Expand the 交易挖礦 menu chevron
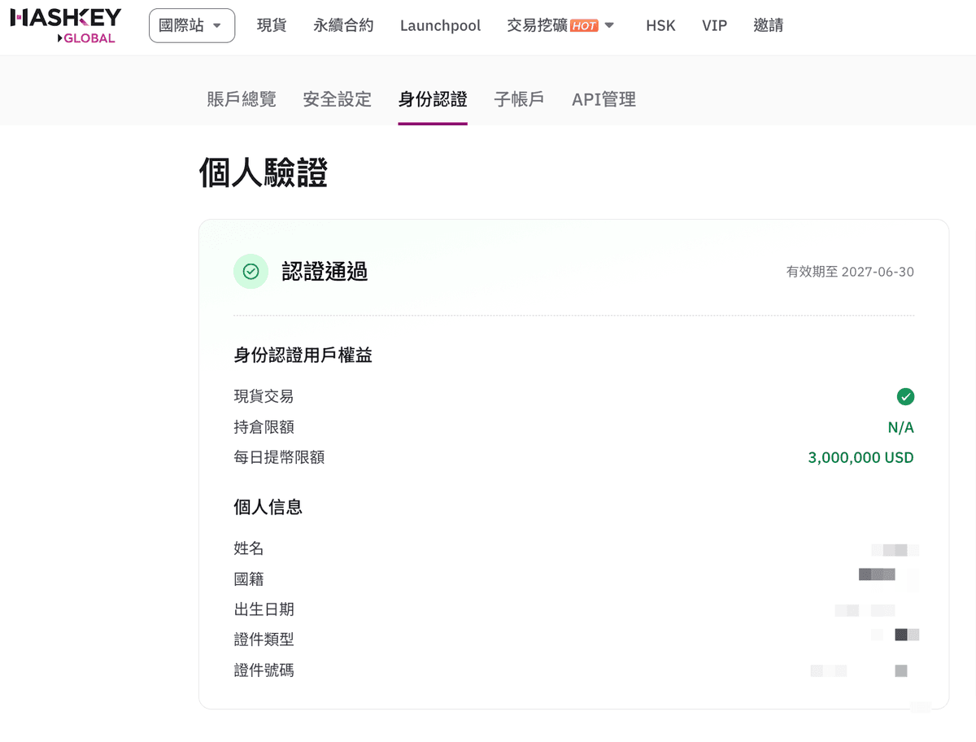Screen dimensions: 976x742 (609, 25)
